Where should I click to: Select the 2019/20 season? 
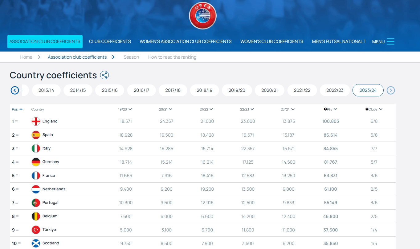pyautogui.click(x=237, y=90)
